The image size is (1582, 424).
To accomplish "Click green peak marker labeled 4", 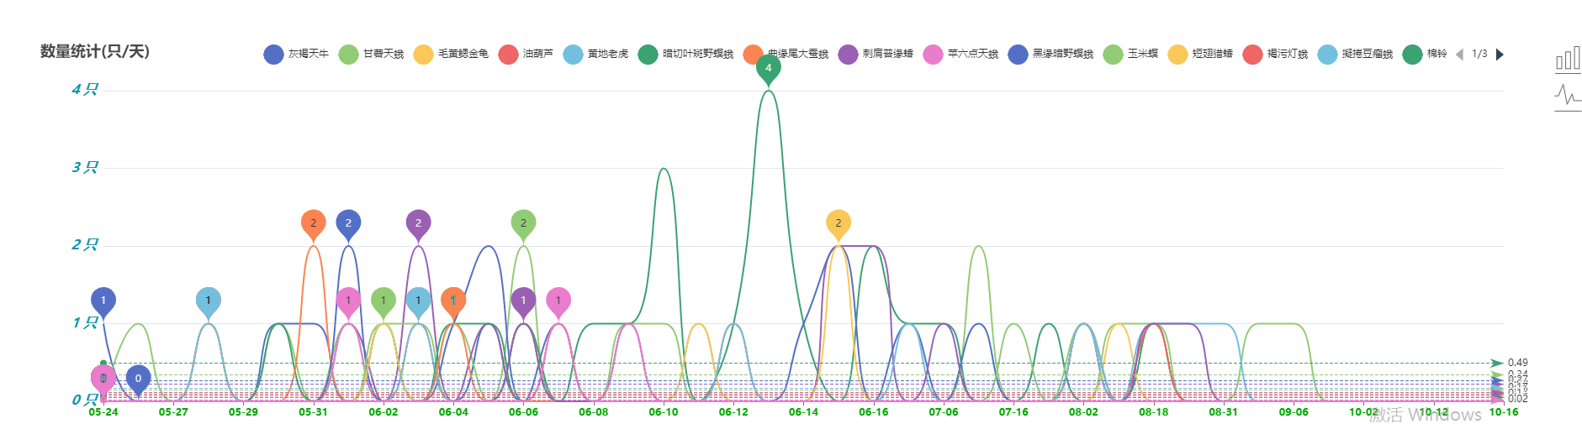I will (x=768, y=68).
